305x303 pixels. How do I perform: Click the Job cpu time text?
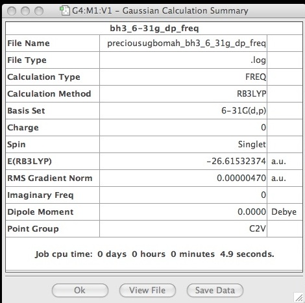pos(154,254)
